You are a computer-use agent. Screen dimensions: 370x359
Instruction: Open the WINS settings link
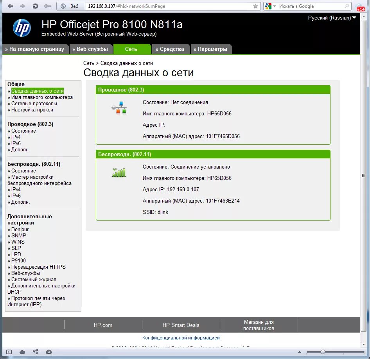18,242
